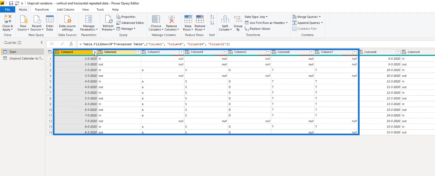Click the Group By icon
This screenshot has width=435, height=176.
[x=238, y=19]
